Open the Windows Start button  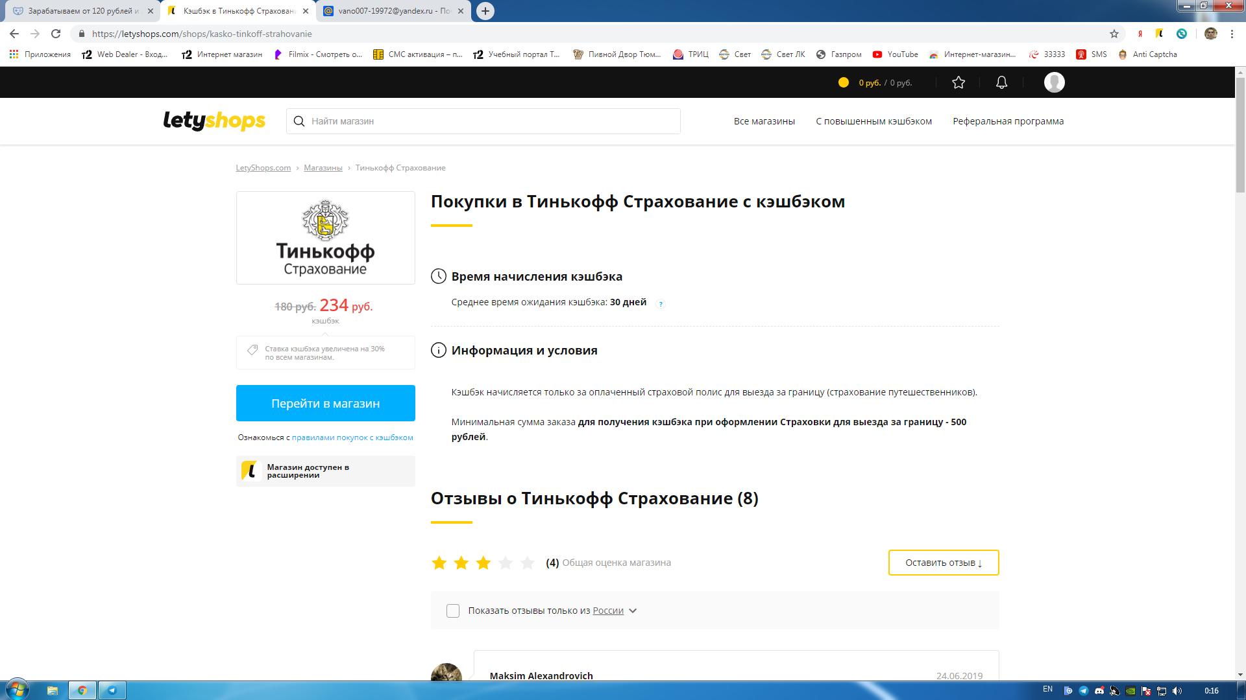(x=17, y=690)
